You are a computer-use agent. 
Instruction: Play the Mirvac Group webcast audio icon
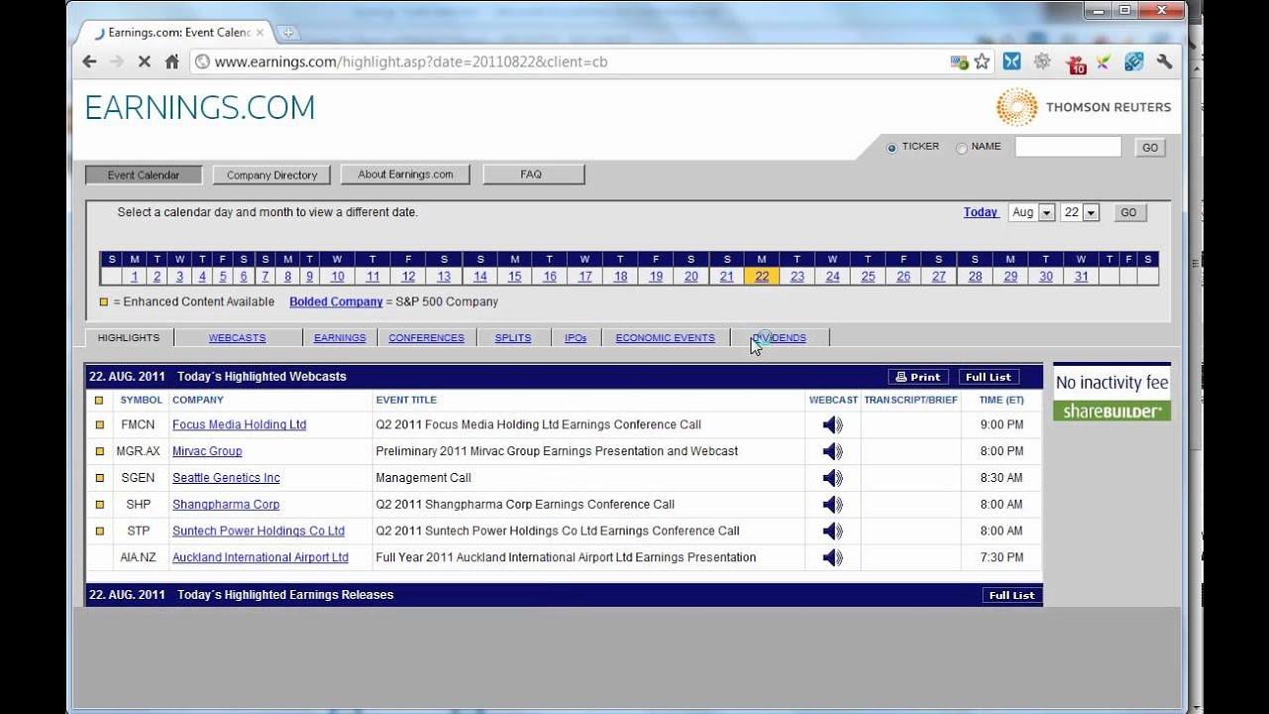[833, 452]
